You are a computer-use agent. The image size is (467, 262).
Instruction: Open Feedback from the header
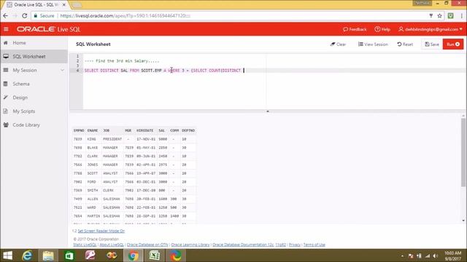(355, 29)
